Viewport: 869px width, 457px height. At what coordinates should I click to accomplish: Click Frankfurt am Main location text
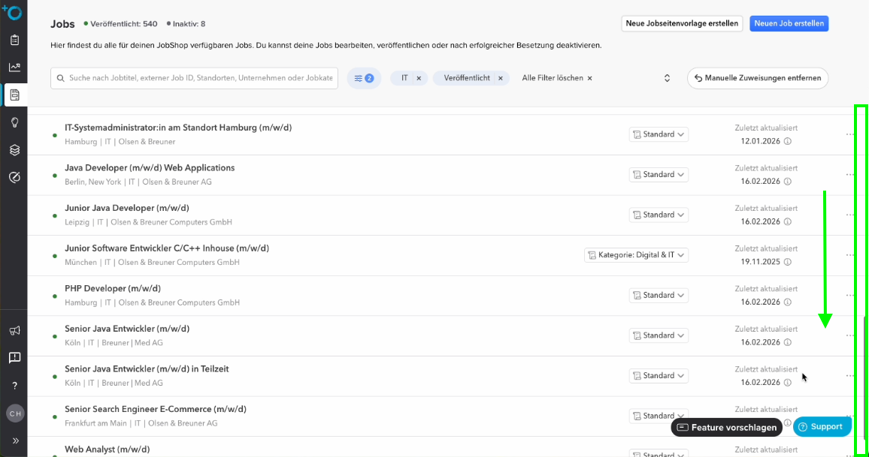(96, 423)
